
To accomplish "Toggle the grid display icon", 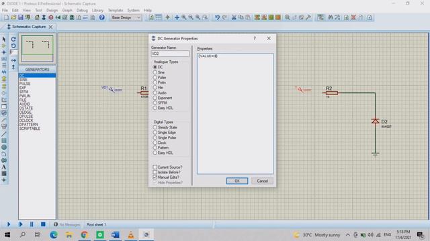I will tap(159, 17).
